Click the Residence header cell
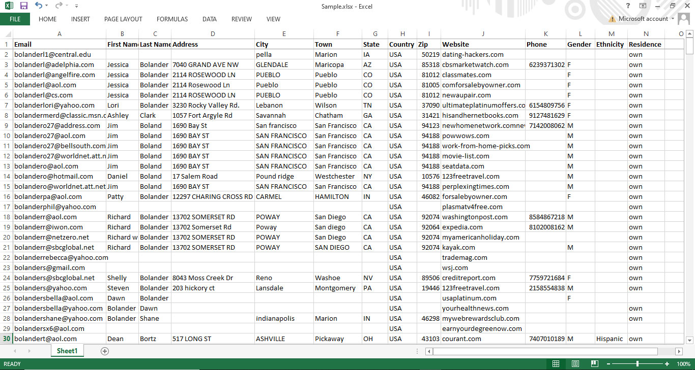Screen dimensions: 695x370 646,44
